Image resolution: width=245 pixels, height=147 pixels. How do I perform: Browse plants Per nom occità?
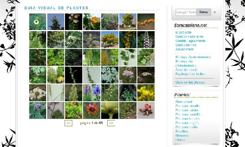(x=187, y=127)
